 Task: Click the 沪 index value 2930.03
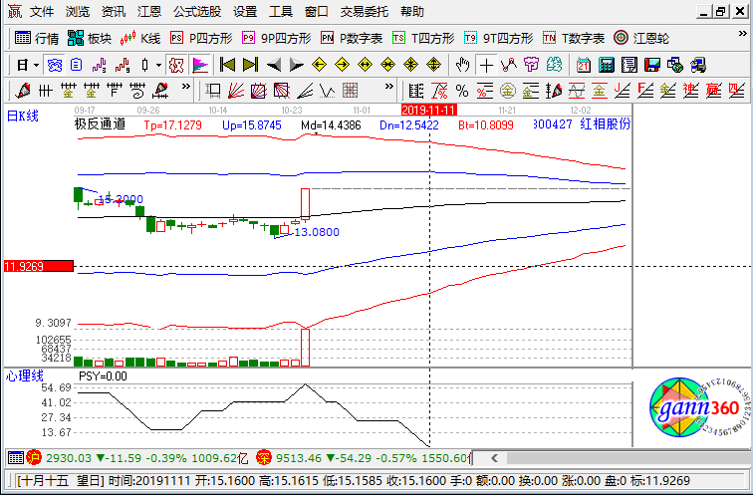68,458
